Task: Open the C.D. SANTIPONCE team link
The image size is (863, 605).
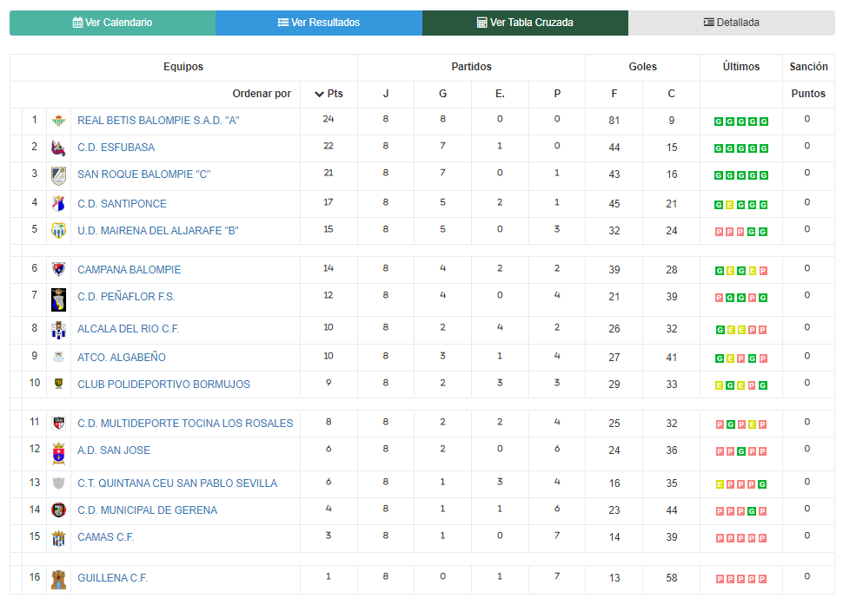Action: tap(123, 204)
